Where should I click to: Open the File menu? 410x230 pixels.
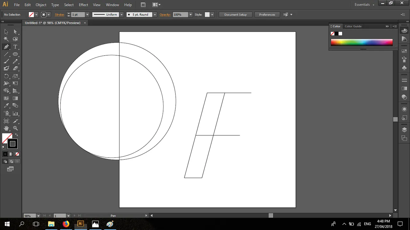click(17, 5)
